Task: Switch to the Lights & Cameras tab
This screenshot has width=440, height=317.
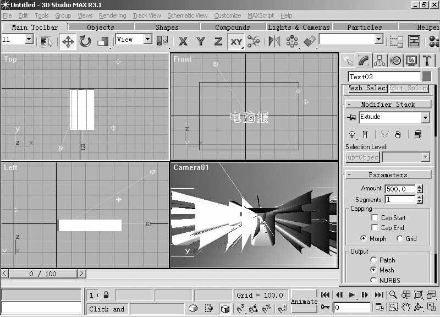Action: tap(299, 27)
